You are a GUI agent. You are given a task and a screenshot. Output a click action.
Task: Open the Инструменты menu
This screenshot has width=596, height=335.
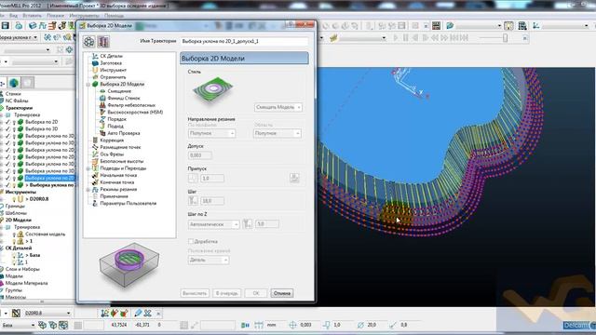coord(84,16)
